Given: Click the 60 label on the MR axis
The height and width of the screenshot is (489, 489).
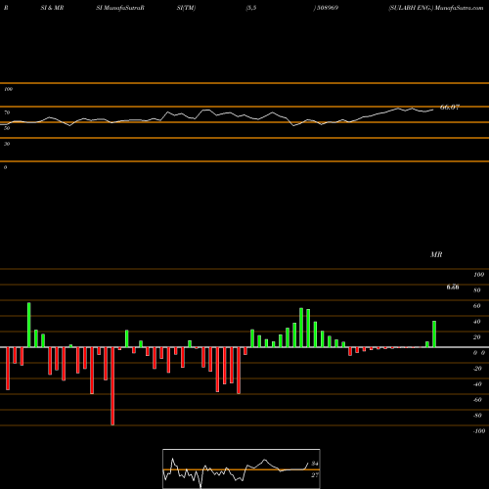Looking at the screenshot, I should coord(477,306).
